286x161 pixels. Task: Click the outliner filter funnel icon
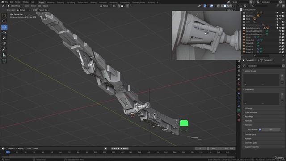(278, 6)
